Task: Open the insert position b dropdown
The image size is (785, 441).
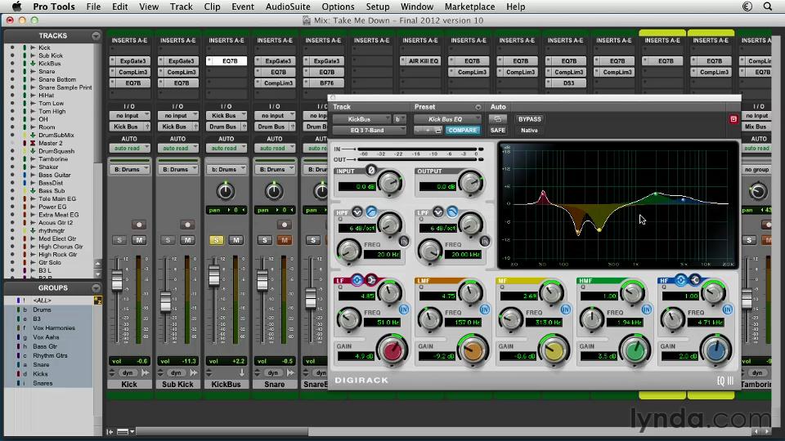Action: [x=400, y=119]
